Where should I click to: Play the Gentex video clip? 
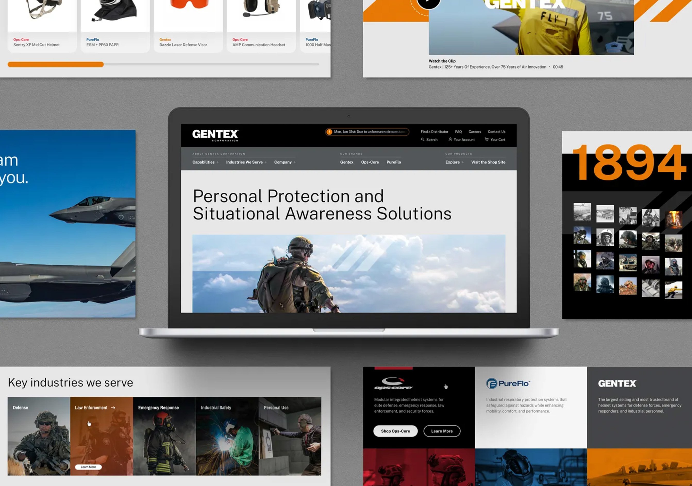point(429,2)
